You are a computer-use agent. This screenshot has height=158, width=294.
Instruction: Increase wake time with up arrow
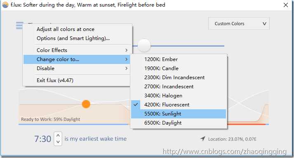click(58, 135)
